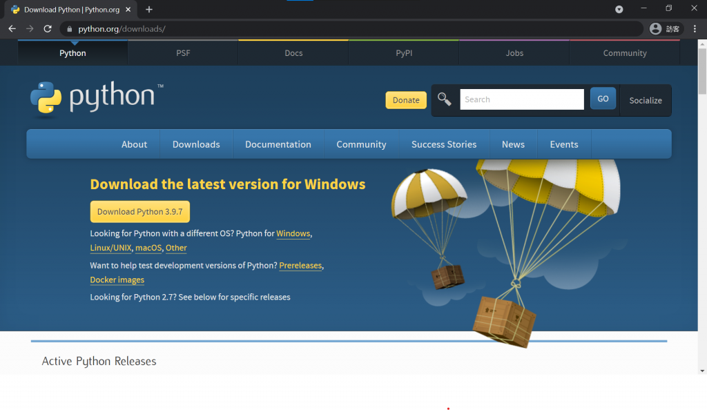Open the About menu

point(134,144)
